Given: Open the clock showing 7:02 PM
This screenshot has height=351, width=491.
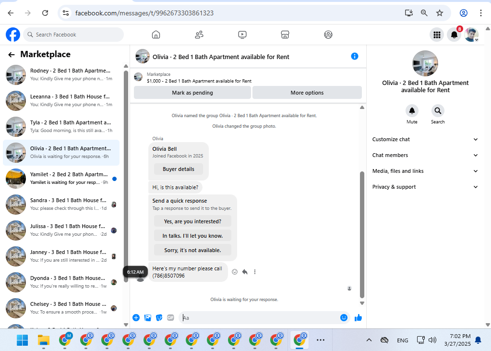Looking at the screenshot, I should click(x=457, y=340).
